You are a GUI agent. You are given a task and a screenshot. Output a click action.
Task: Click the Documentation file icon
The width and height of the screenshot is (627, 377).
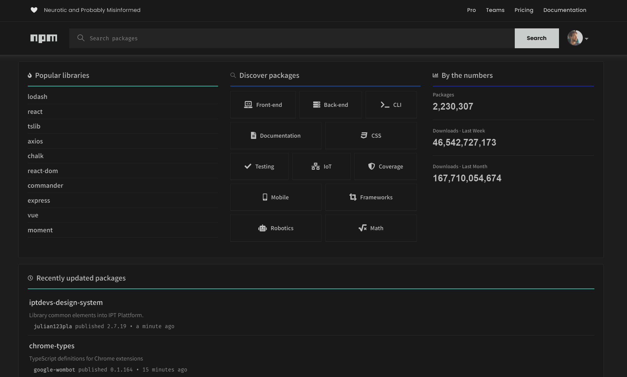253,135
